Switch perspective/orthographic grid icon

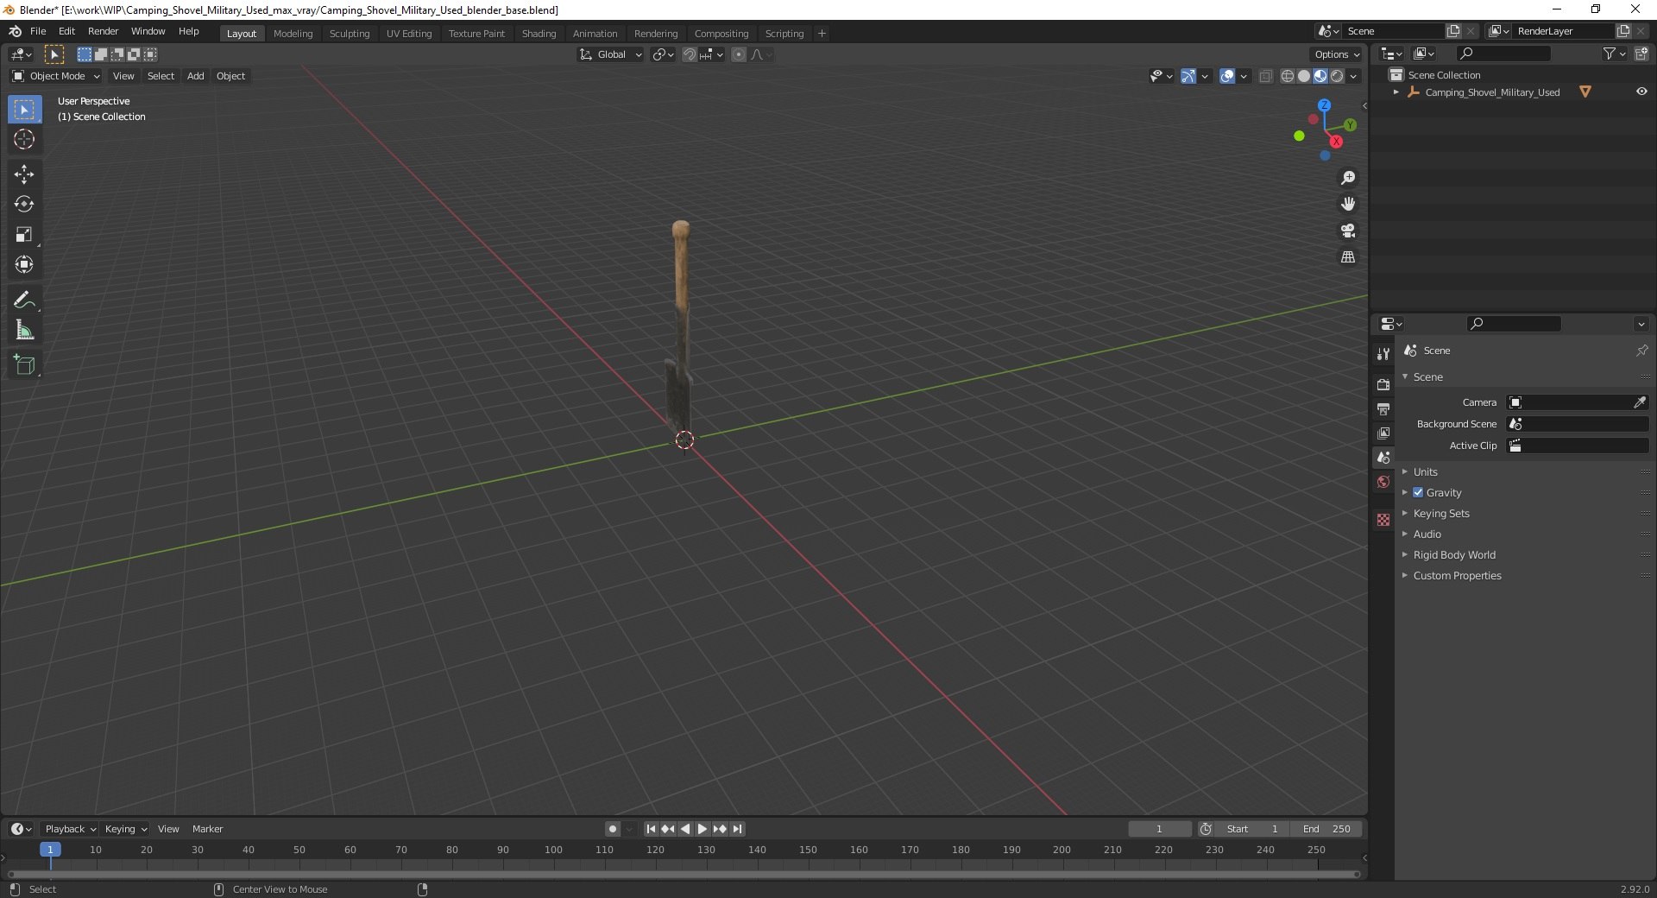pos(1348,257)
